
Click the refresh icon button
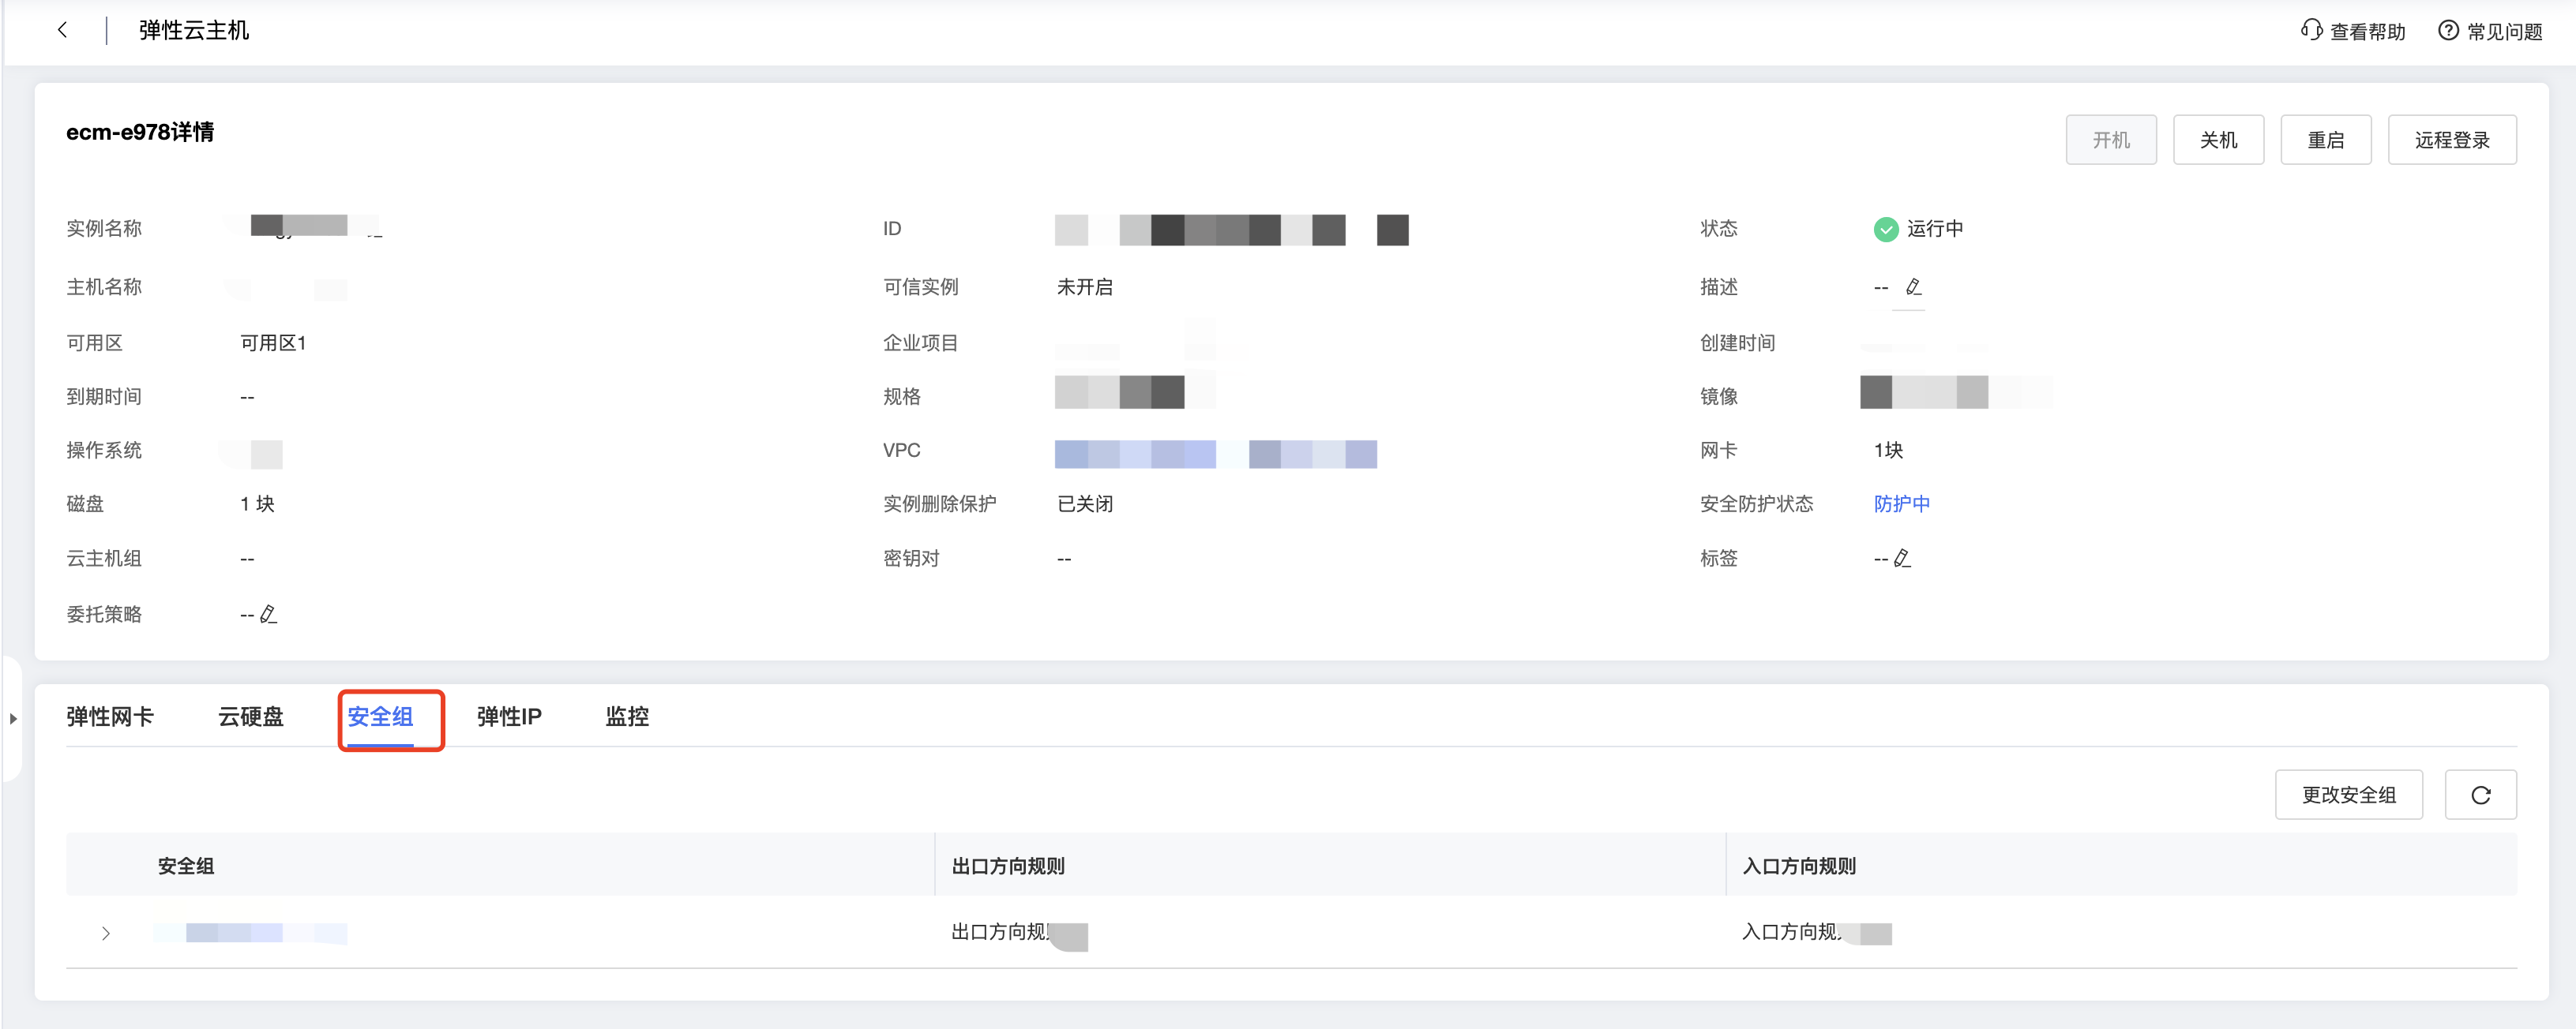(2480, 795)
